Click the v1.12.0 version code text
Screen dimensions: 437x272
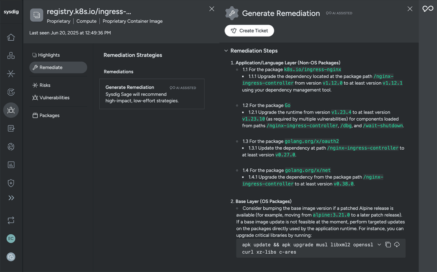[x=332, y=83]
